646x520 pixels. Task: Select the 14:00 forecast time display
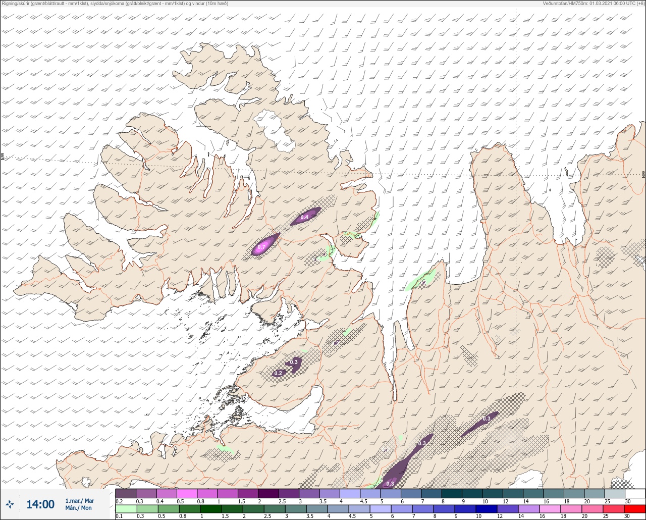coord(40,504)
